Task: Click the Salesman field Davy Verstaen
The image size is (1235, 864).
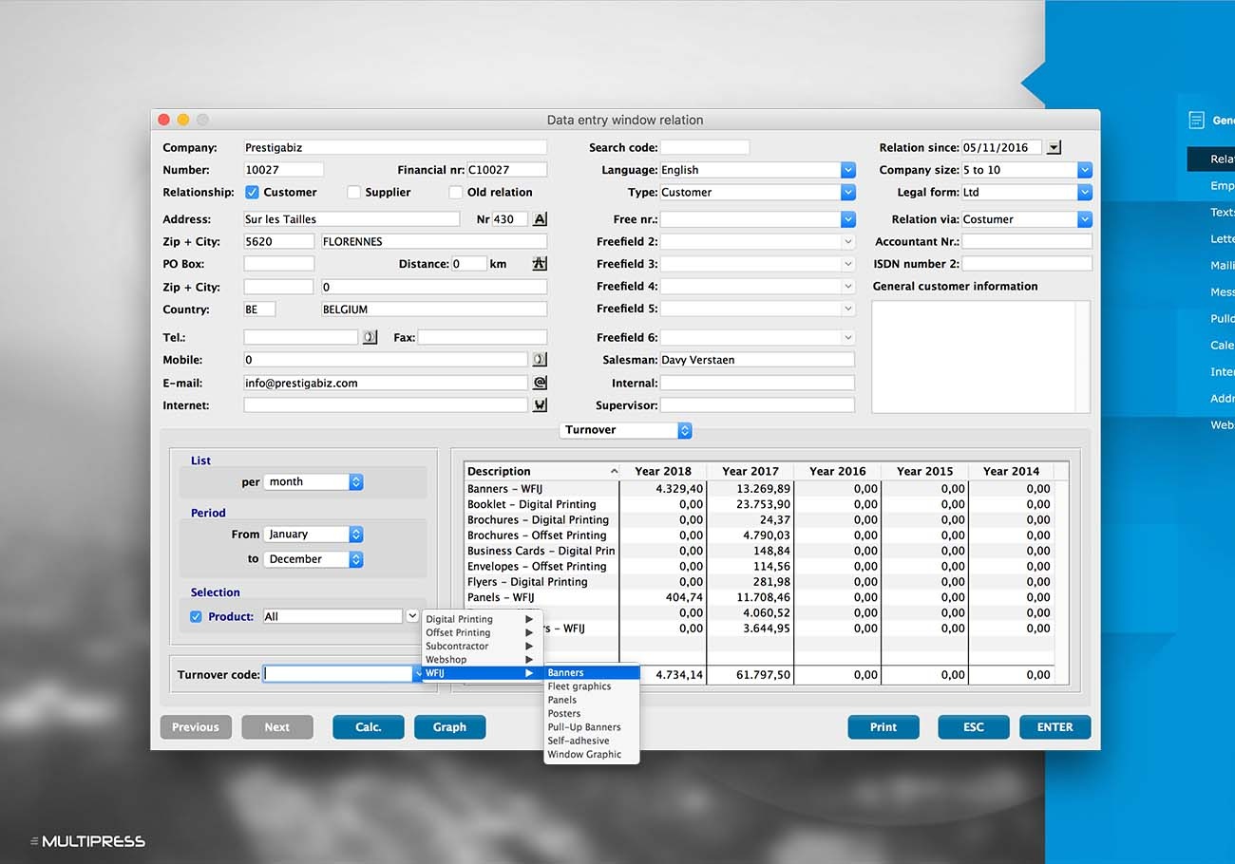Action: click(757, 360)
